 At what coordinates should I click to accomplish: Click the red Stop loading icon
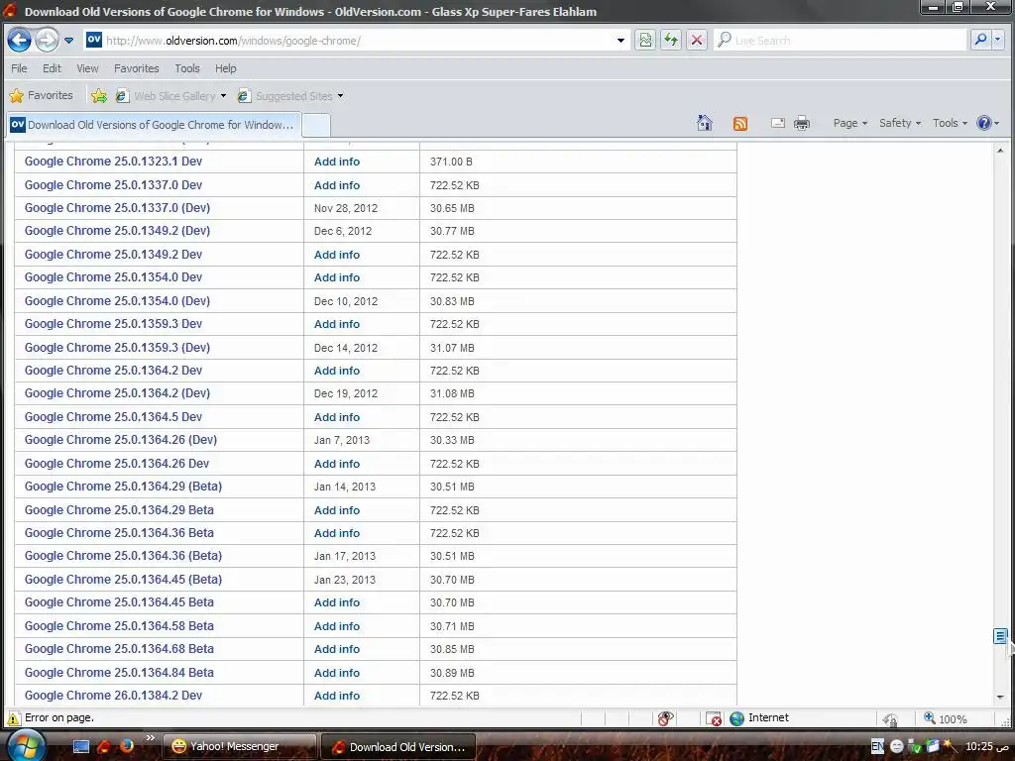[697, 40]
